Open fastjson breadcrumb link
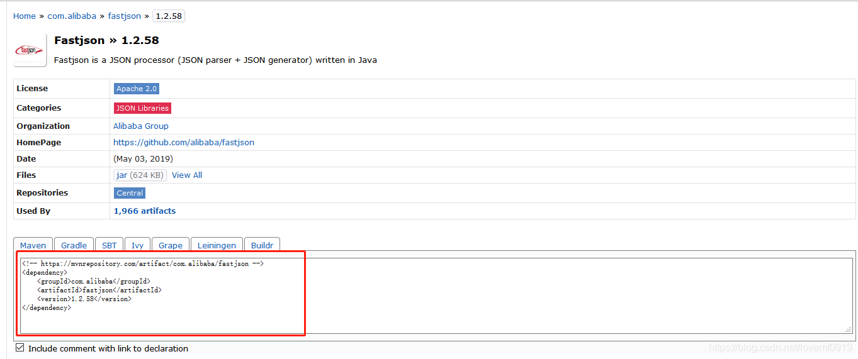 coord(125,16)
